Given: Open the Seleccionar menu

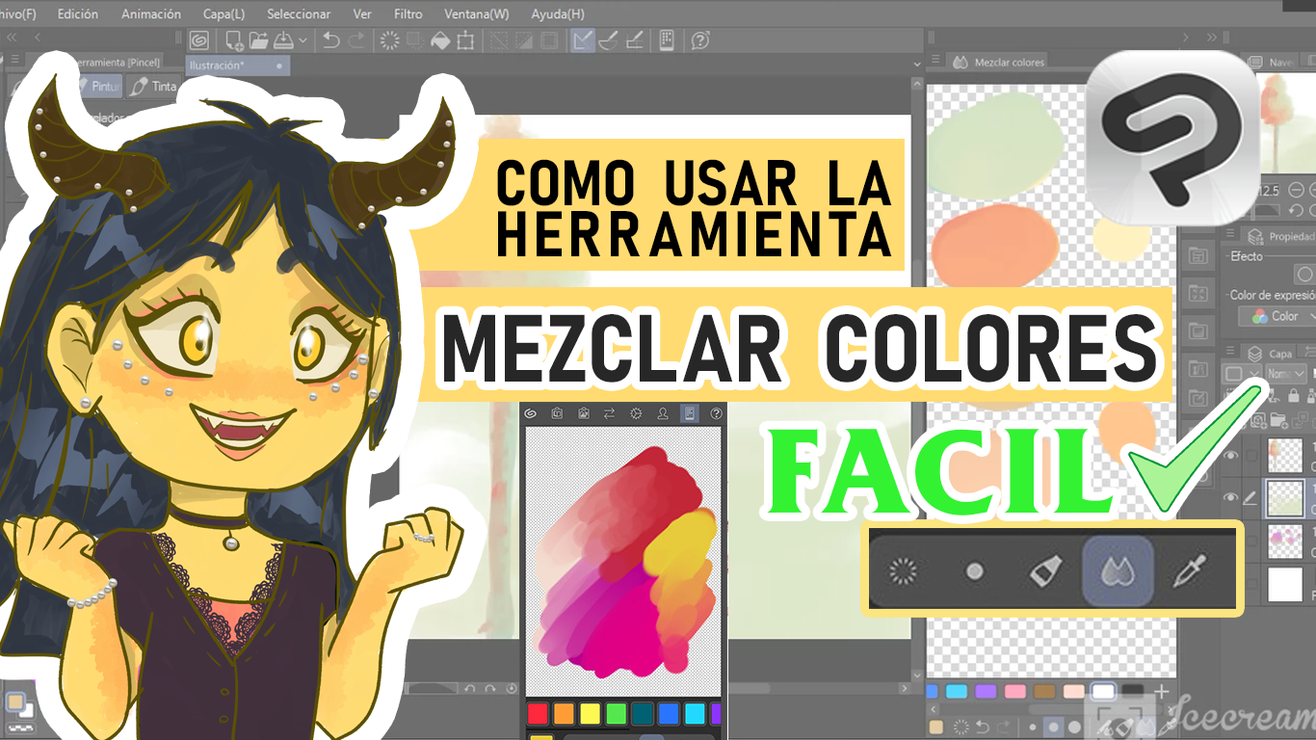Looking at the screenshot, I should pos(299,13).
